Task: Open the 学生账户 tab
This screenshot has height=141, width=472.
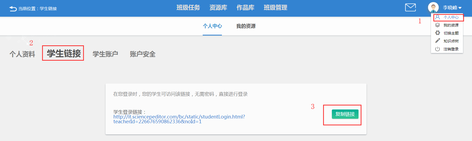Action: tap(105, 54)
